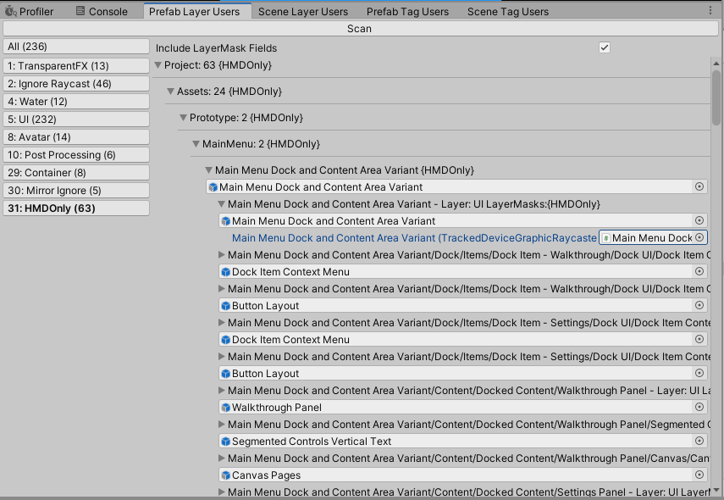Toggle Include LayerMask Fields checkbox
This screenshot has height=500, width=724.
click(605, 47)
